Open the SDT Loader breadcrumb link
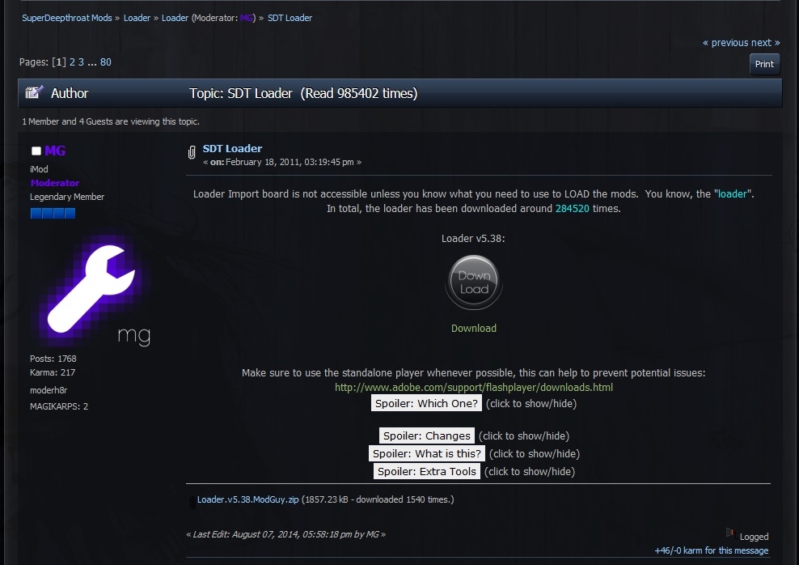 tap(290, 18)
